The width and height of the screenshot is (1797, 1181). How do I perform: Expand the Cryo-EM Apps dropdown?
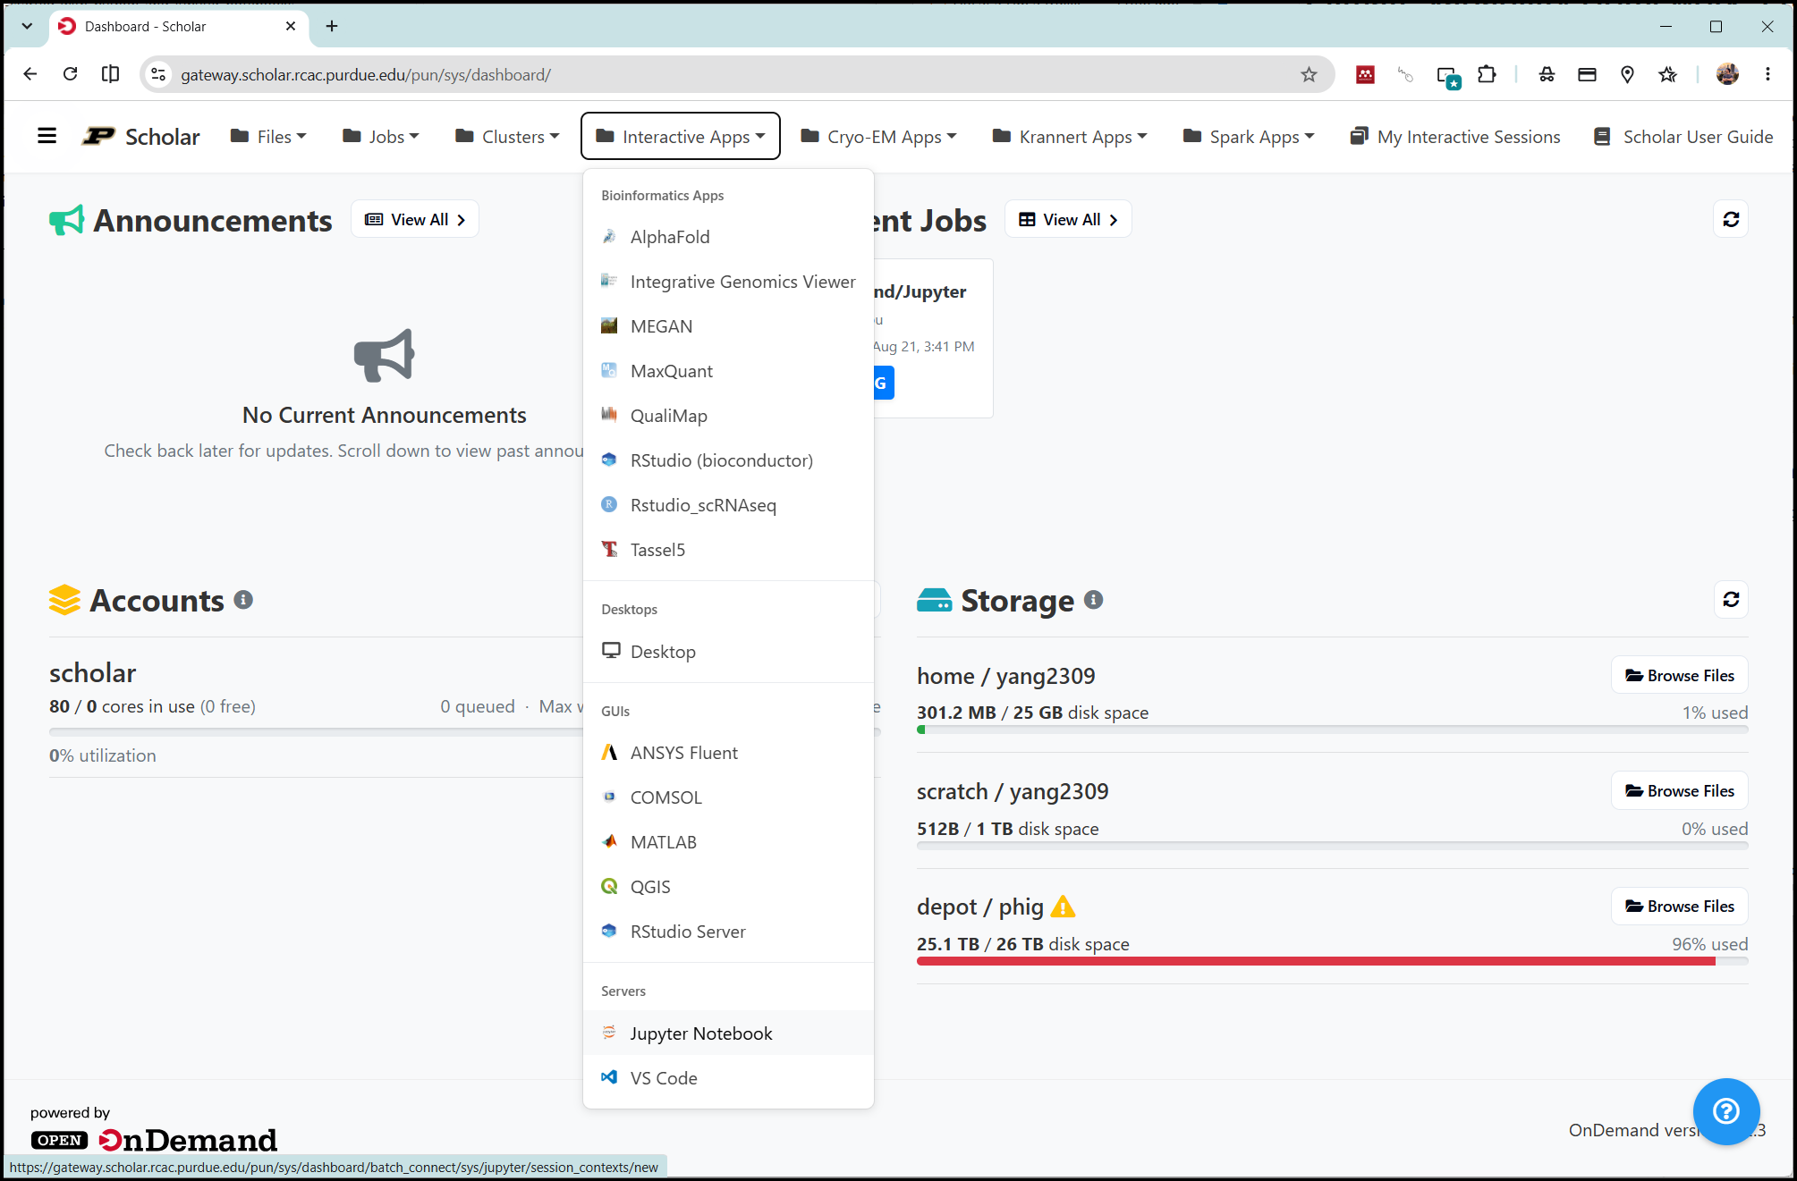tap(879, 137)
